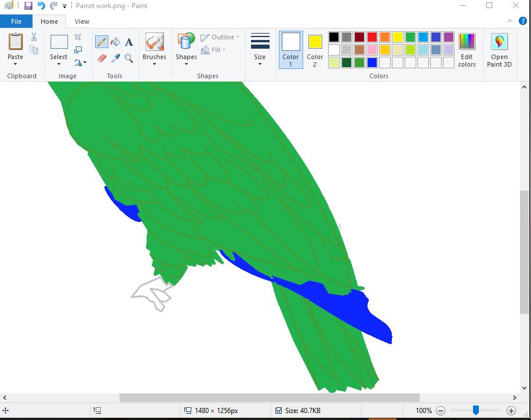Click Open Paint 3D button
The height and width of the screenshot is (420, 531).
tap(499, 50)
